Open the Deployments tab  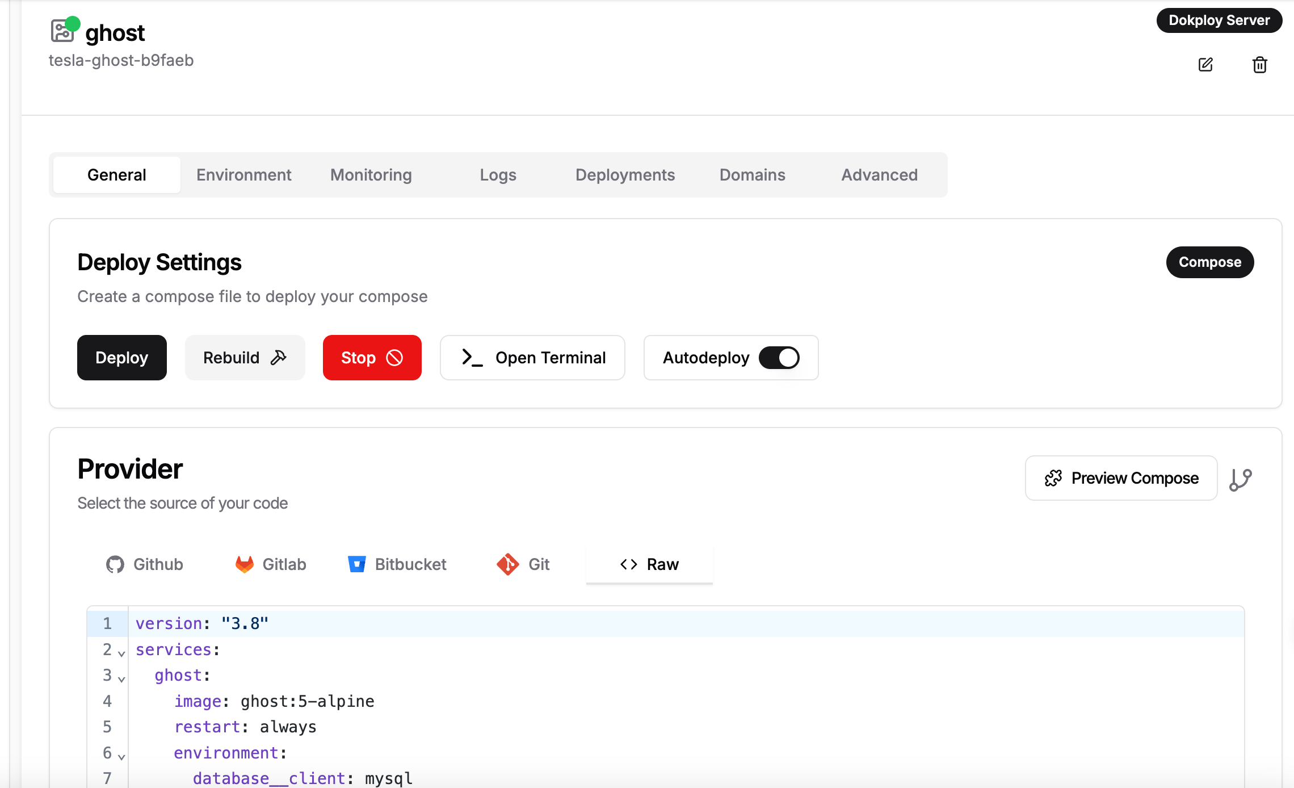tap(625, 175)
